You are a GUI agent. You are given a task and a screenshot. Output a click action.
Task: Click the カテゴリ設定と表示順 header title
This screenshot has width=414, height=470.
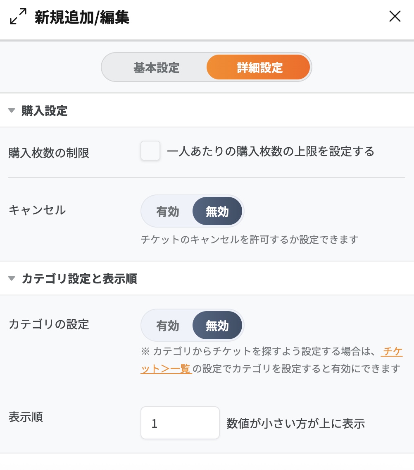click(79, 279)
